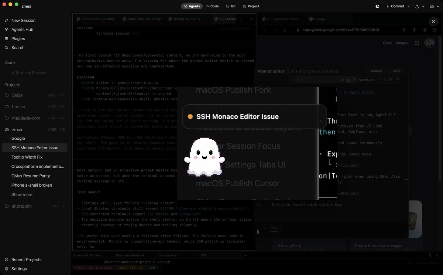This screenshot has height=275, width=443.
Task: Toggle the browser dark mode contrast icon
Action: [425, 30]
